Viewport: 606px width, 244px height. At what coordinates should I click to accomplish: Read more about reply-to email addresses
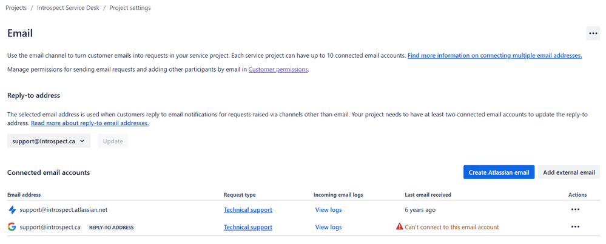point(90,123)
